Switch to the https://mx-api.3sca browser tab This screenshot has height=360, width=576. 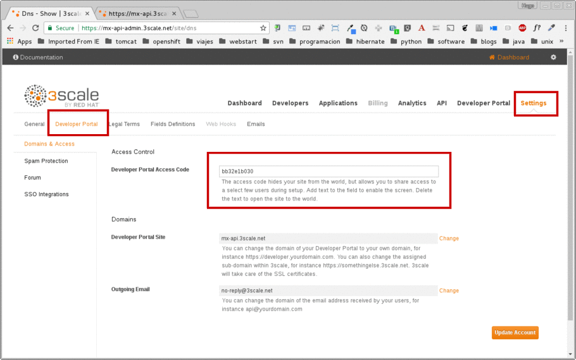click(x=138, y=13)
